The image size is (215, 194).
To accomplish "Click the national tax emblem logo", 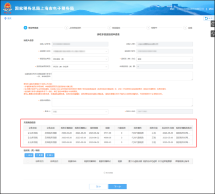I will (8, 8).
